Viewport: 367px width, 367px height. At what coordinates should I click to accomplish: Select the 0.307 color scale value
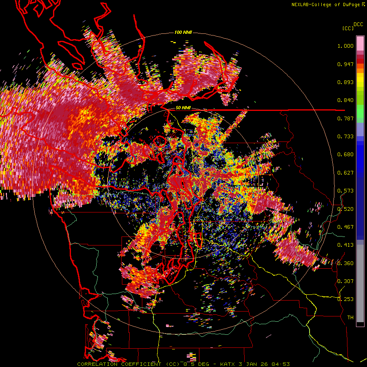(x=345, y=281)
